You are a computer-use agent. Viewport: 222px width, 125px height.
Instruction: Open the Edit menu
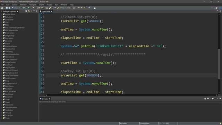click(8, 5)
